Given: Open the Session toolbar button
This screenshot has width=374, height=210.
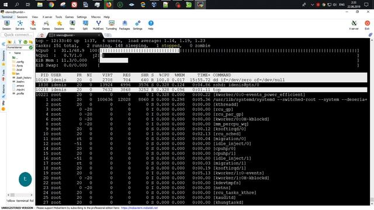Looking at the screenshot, I should coord(6,25).
